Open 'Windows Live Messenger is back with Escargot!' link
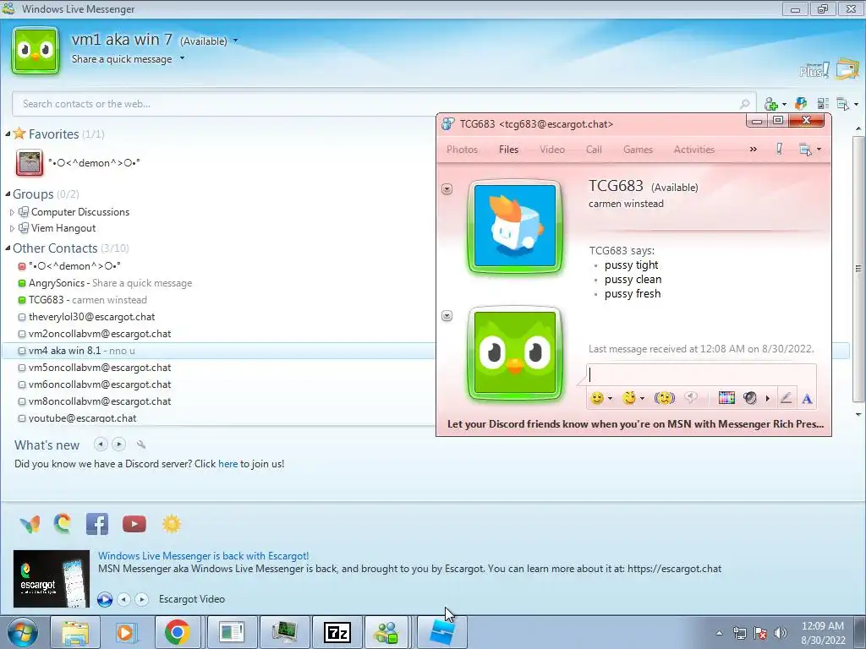The width and height of the screenshot is (866, 649). (203, 556)
